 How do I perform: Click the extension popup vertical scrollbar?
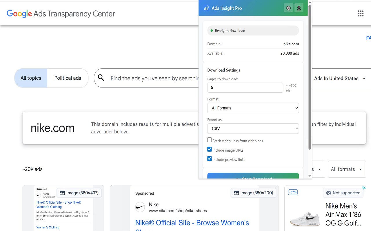310,77
